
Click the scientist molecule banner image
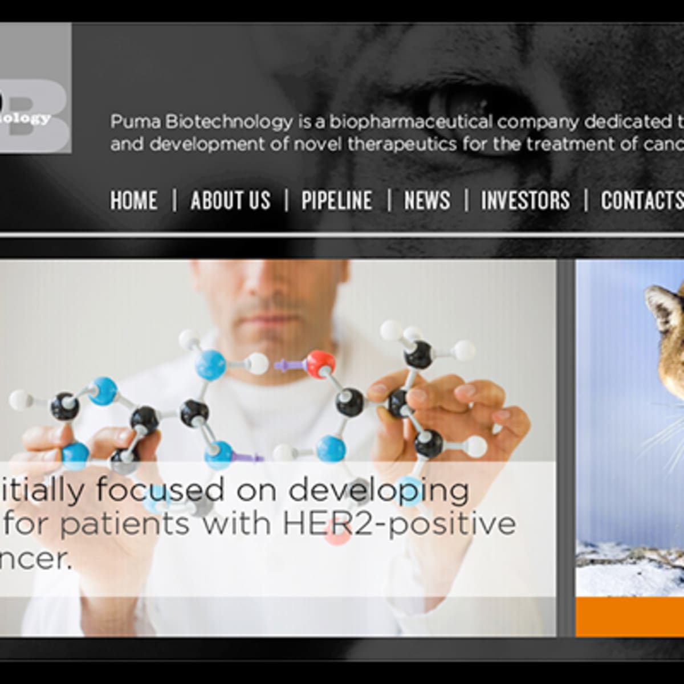coord(278,448)
